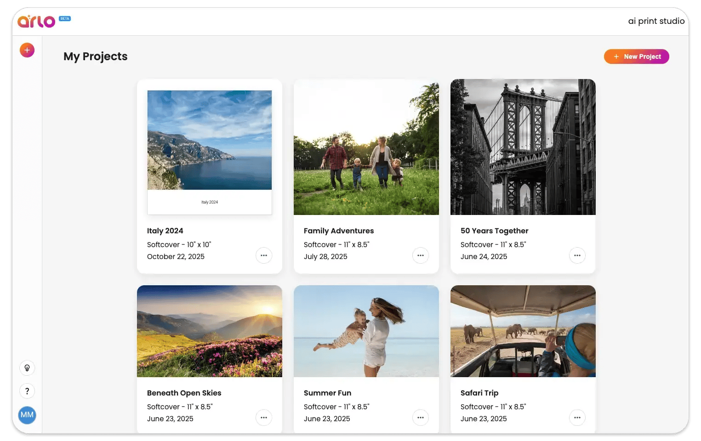Start a New Project
The width and height of the screenshot is (701, 441).
coord(636,57)
